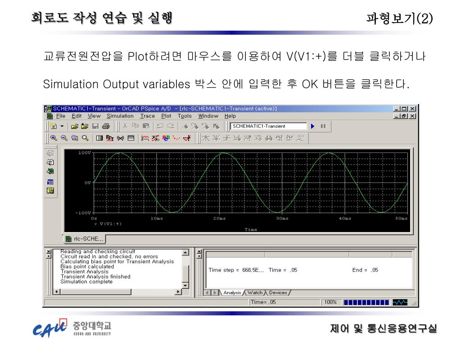Open the Window menu
Viewport: 461px width, 346px height.
click(x=208, y=116)
